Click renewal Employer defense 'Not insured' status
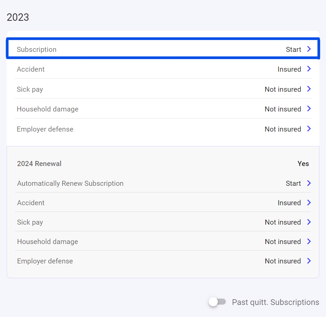The image size is (326, 317). click(x=283, y=261)
